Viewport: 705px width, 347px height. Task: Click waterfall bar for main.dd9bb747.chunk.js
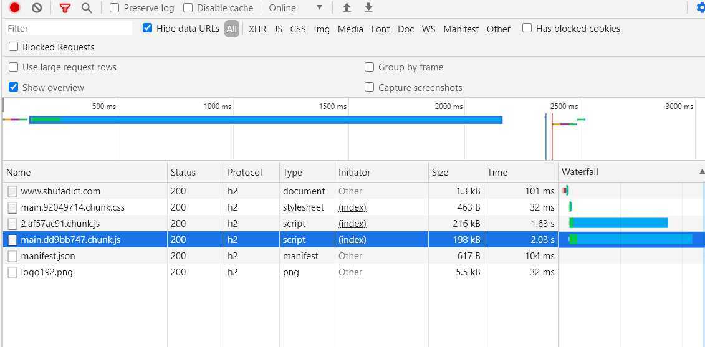pyautogui.click(x=630, y=239)
